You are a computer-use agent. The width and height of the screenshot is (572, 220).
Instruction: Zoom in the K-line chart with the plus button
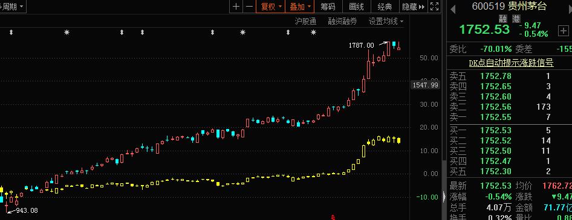(x=236, y=7)
